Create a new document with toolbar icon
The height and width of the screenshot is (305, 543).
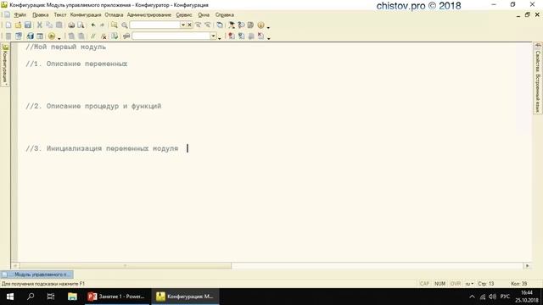(8, 25)
